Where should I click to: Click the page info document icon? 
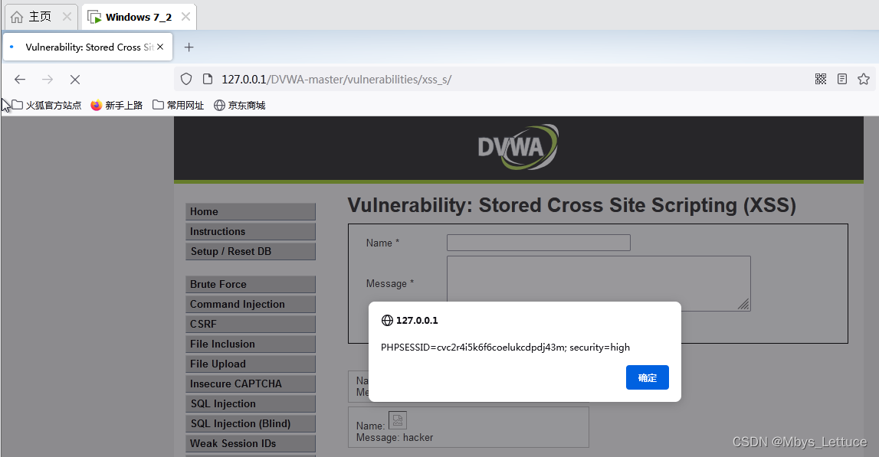tap(208, 79)
